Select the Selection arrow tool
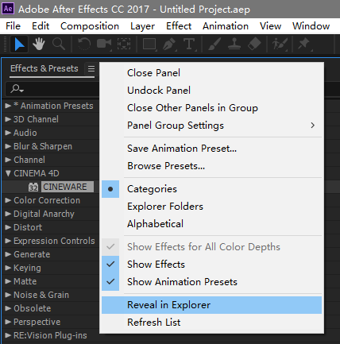This screenshot has width=340, height=344. click(x=19, y=44)
